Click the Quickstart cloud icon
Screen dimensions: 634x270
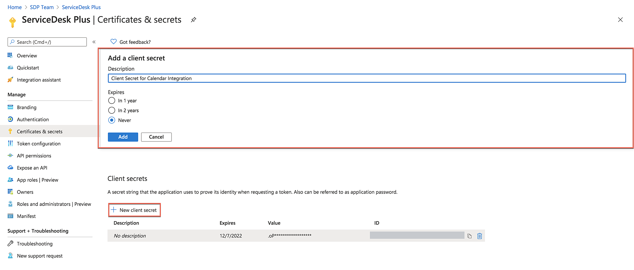coord(10,68)
